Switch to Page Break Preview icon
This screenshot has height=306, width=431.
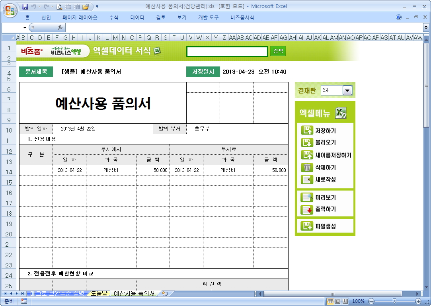click(x=345, y=301)
